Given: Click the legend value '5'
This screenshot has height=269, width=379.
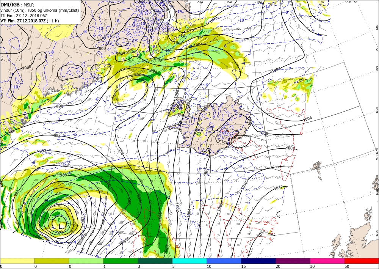Looking at the screenshot, I should (173, 267).
